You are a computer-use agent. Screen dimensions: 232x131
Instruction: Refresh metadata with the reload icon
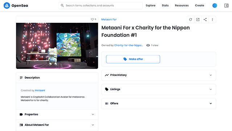(190, 20)
